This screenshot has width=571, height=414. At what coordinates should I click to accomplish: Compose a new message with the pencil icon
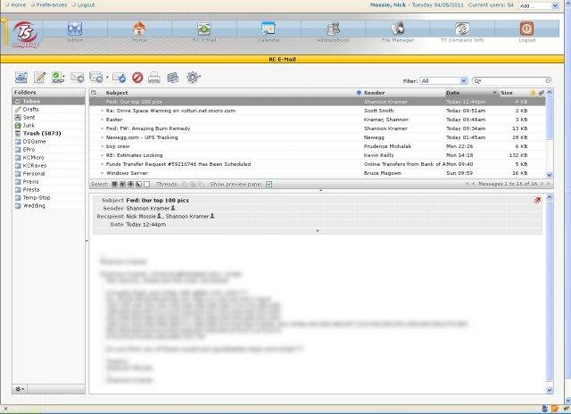click(39, 78)
